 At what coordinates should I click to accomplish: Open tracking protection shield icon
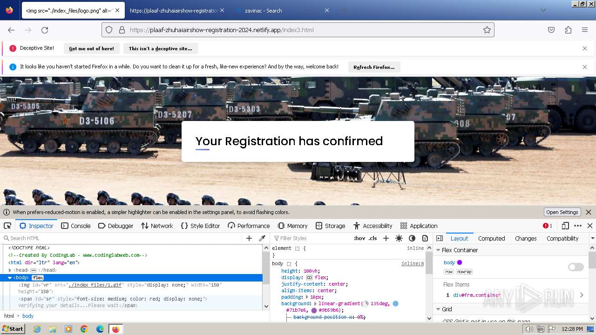click(109, 30)
